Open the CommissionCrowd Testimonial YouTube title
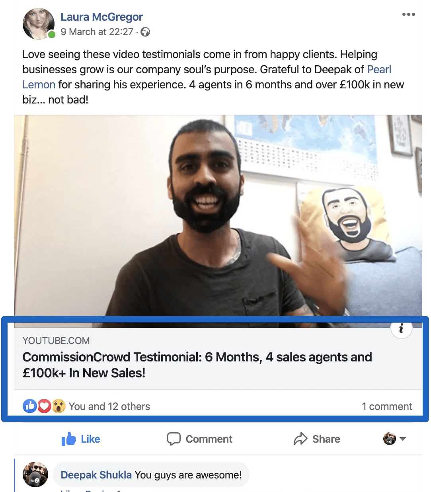Viewport: 431px width, 492px height. [197, 365]
